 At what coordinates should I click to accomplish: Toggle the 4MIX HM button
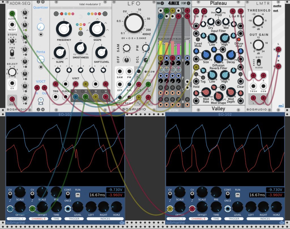(x=162, y=3)
